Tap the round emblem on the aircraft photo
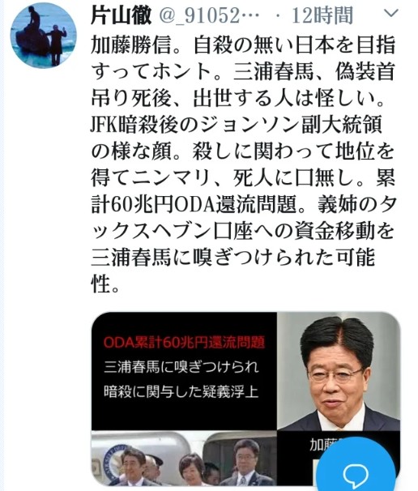The height and width of the screenshot is (491, 418). [112, 461]
